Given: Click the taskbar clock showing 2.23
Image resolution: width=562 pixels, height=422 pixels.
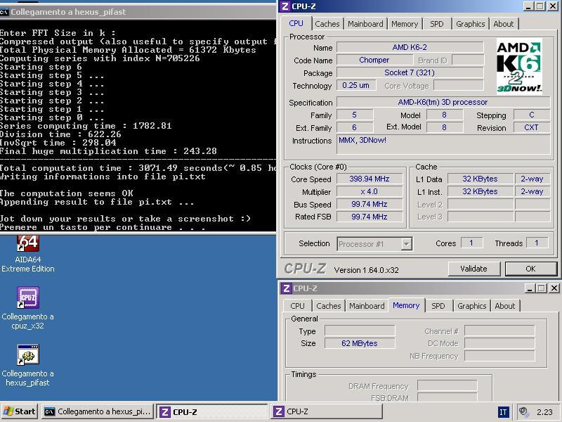Looking at the screenshot, I should (x=544, y=412).
